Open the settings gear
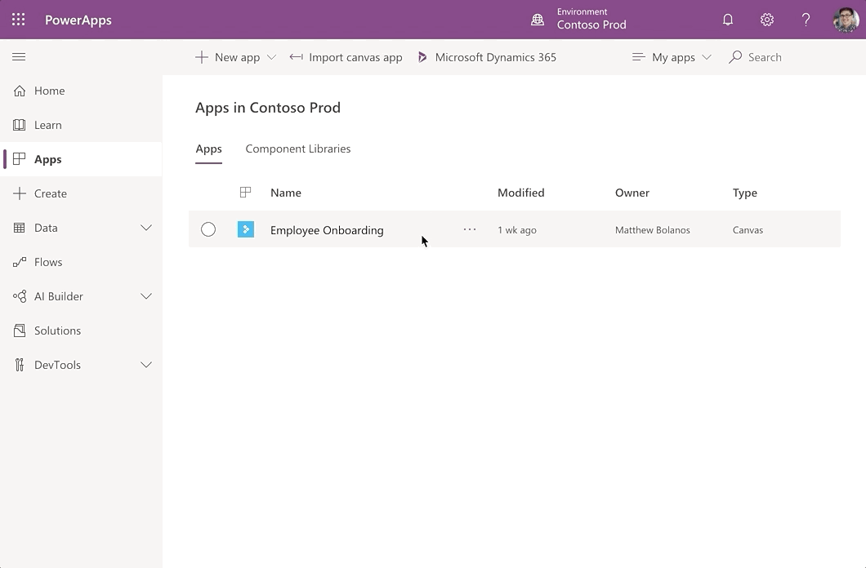 (766, 20)
